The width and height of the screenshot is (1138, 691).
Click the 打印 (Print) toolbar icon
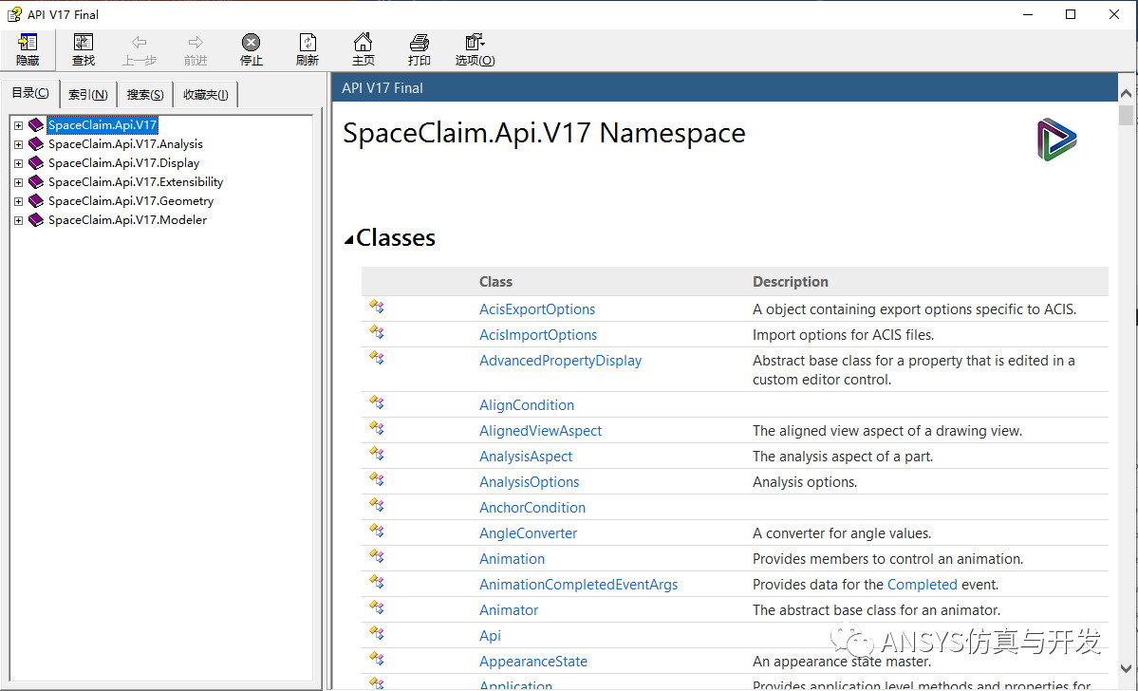420,43
